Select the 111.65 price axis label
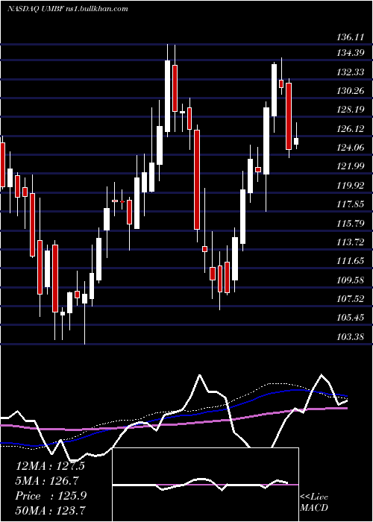This screenshot has height=522, width=373. tap(351, 260)
